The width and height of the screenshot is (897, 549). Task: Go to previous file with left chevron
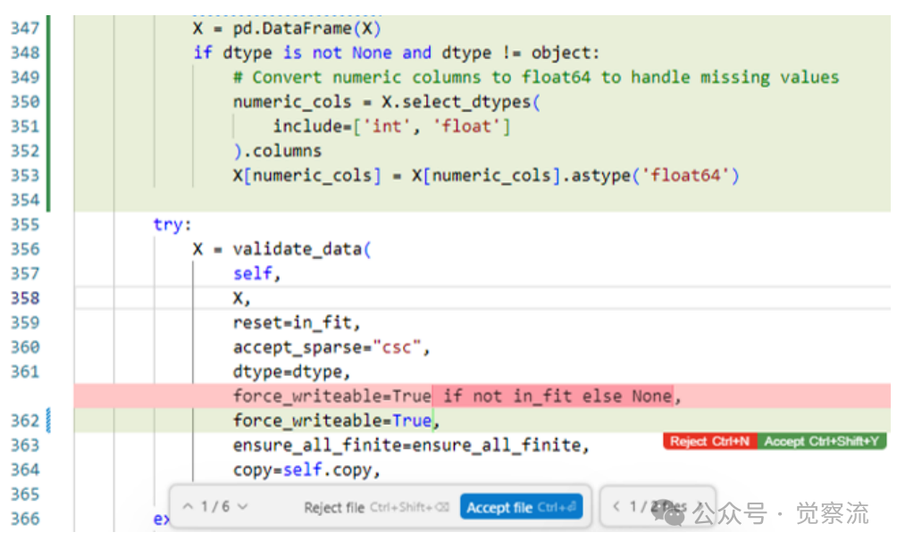616,507
